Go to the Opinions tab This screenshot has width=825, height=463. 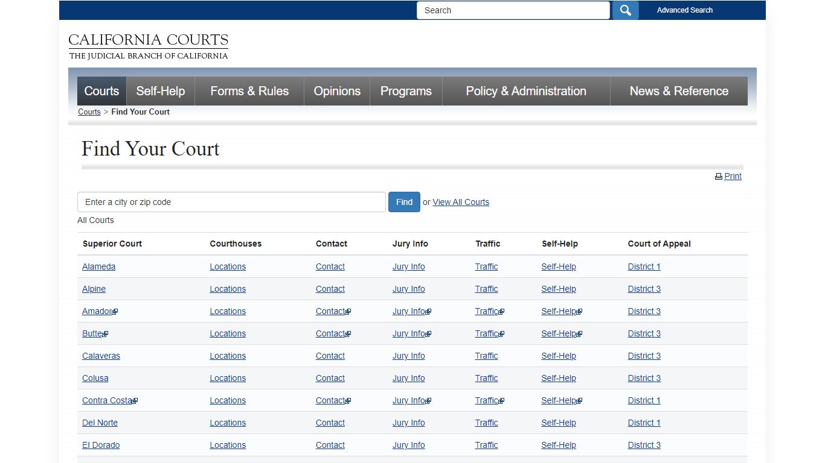(337, 91)
